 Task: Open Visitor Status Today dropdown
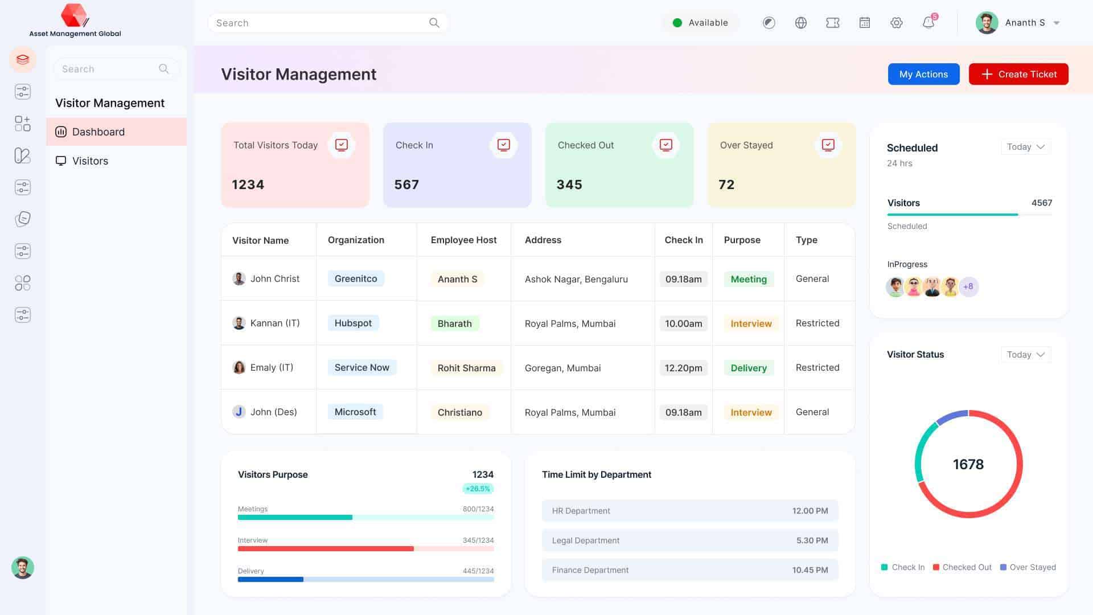pyautogui.click(x=1025, y=355)
